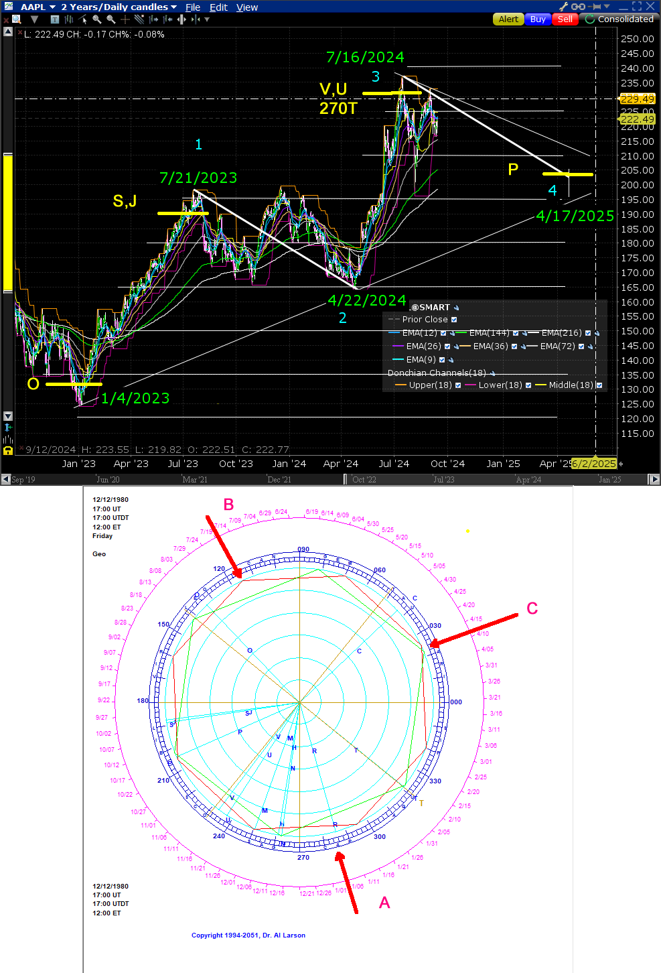Open chart configuration wrench icon
The image size is (661, 973).
click(563, 7)
